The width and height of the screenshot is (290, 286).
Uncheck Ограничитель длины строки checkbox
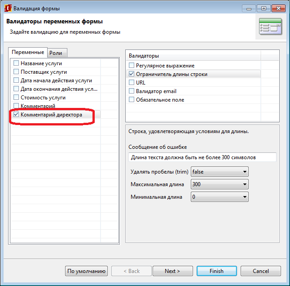pos(132,74)
